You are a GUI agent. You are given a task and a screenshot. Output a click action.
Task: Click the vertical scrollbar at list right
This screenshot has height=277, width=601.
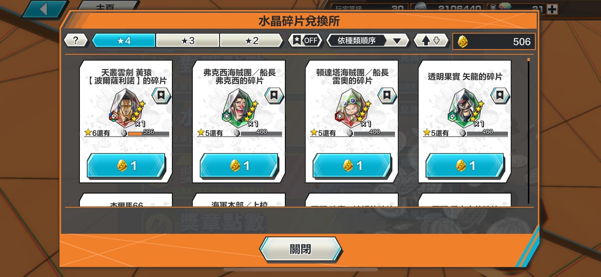point(528,131)
